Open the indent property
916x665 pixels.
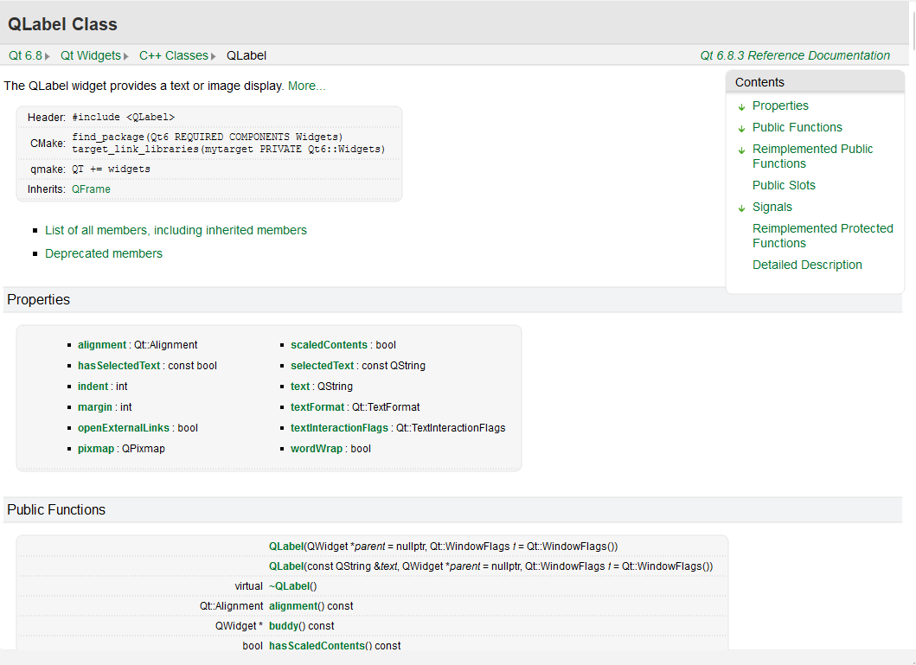click(x=93, y=387)
